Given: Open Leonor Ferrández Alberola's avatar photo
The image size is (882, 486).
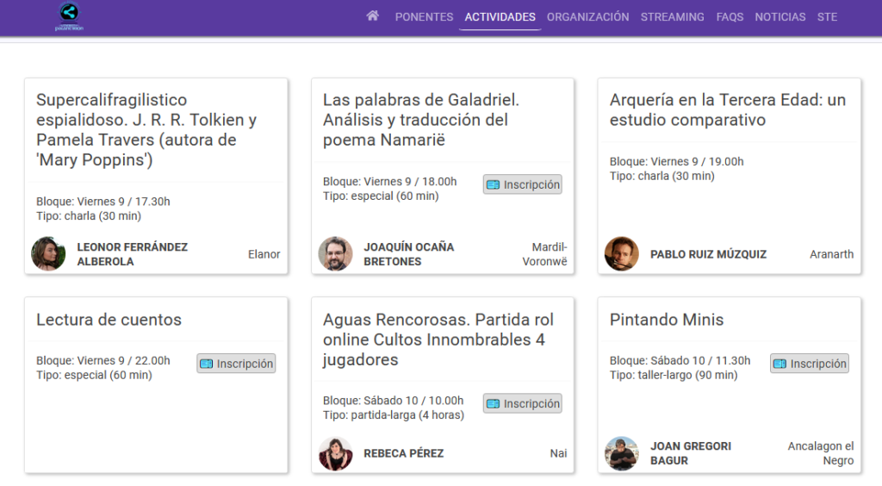Looking at the screenshot, I should [48, 253].
